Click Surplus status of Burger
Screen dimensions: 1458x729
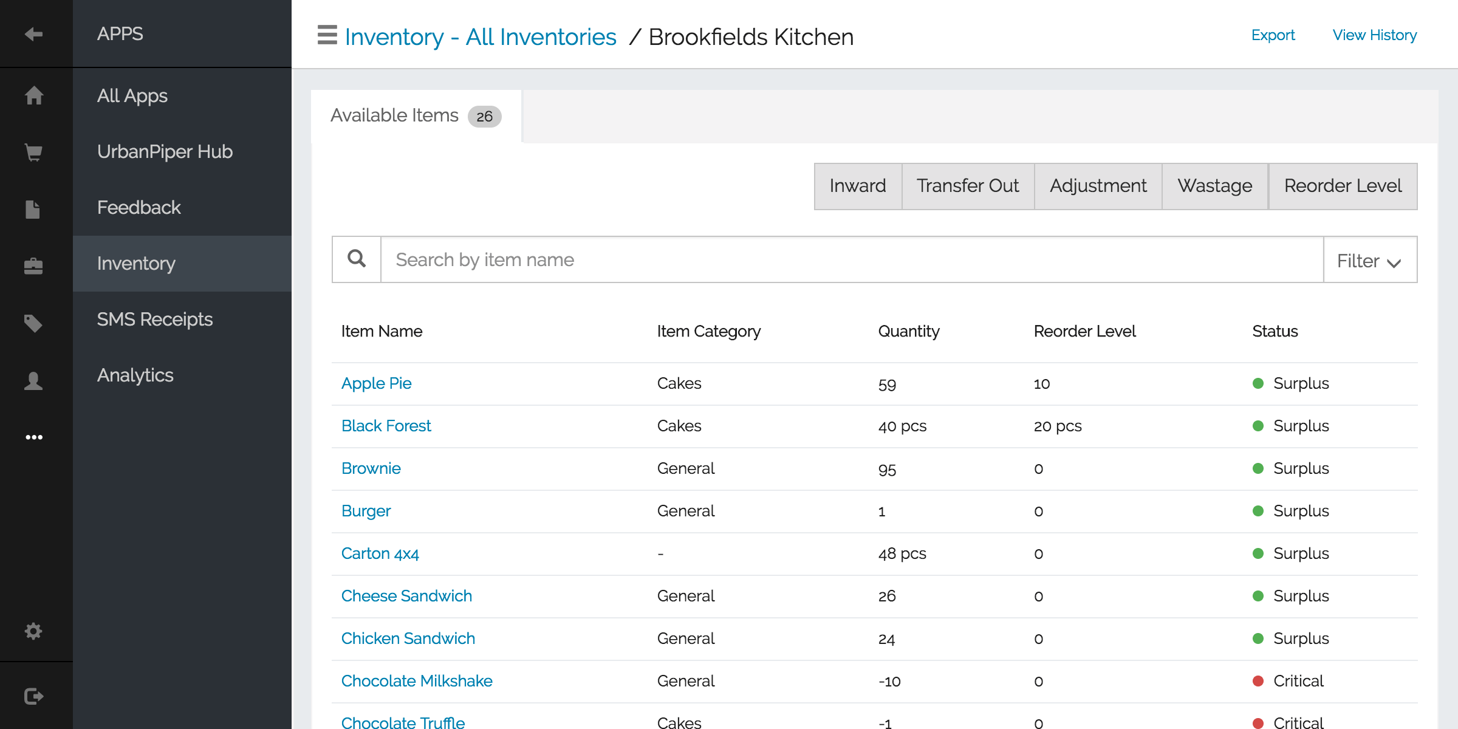[1291, 511]
